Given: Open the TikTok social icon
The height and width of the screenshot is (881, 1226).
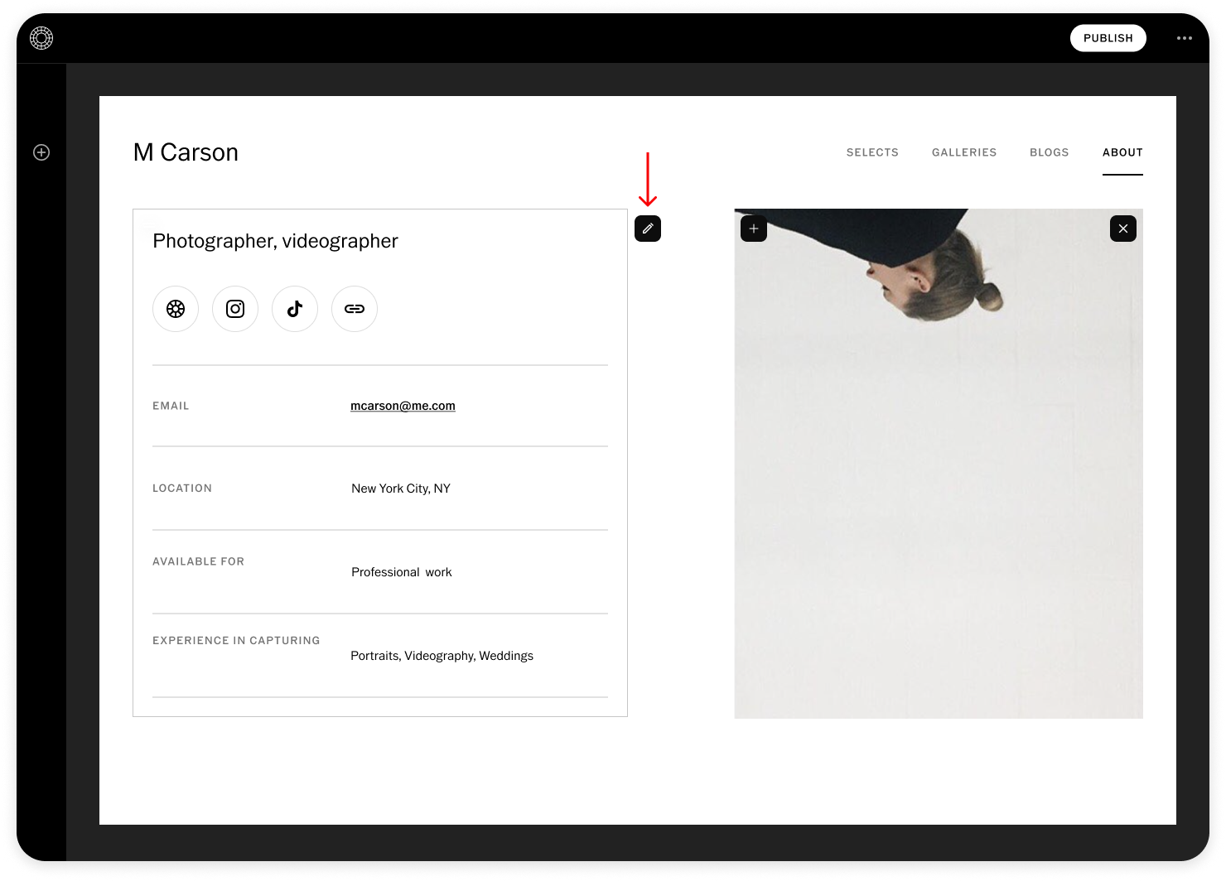Looking at the screenshot, I should (x=295, y=309).
